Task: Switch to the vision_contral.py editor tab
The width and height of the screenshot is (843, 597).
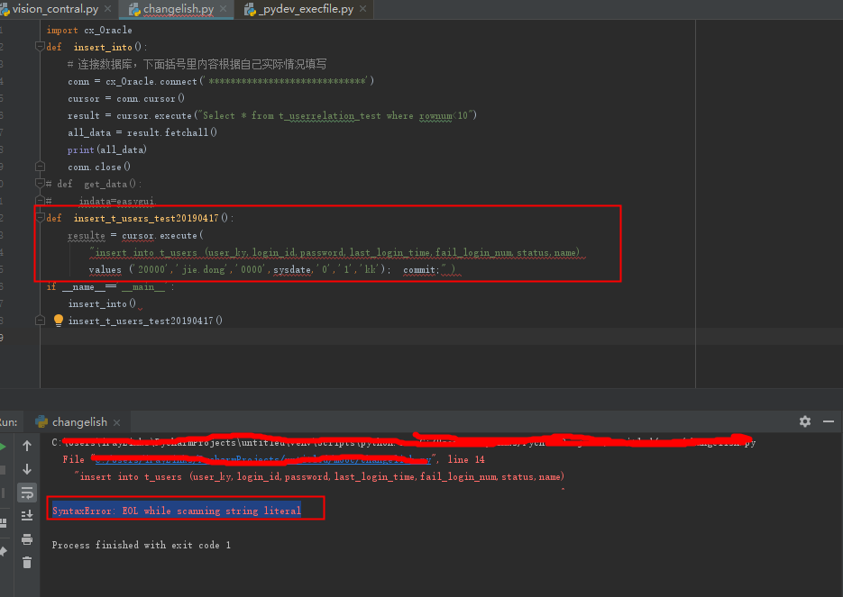Action: coord(54,9)
